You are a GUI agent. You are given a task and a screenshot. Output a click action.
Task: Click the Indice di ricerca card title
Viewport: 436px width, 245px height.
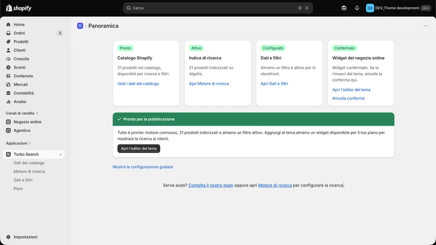[x=205, y=58]
